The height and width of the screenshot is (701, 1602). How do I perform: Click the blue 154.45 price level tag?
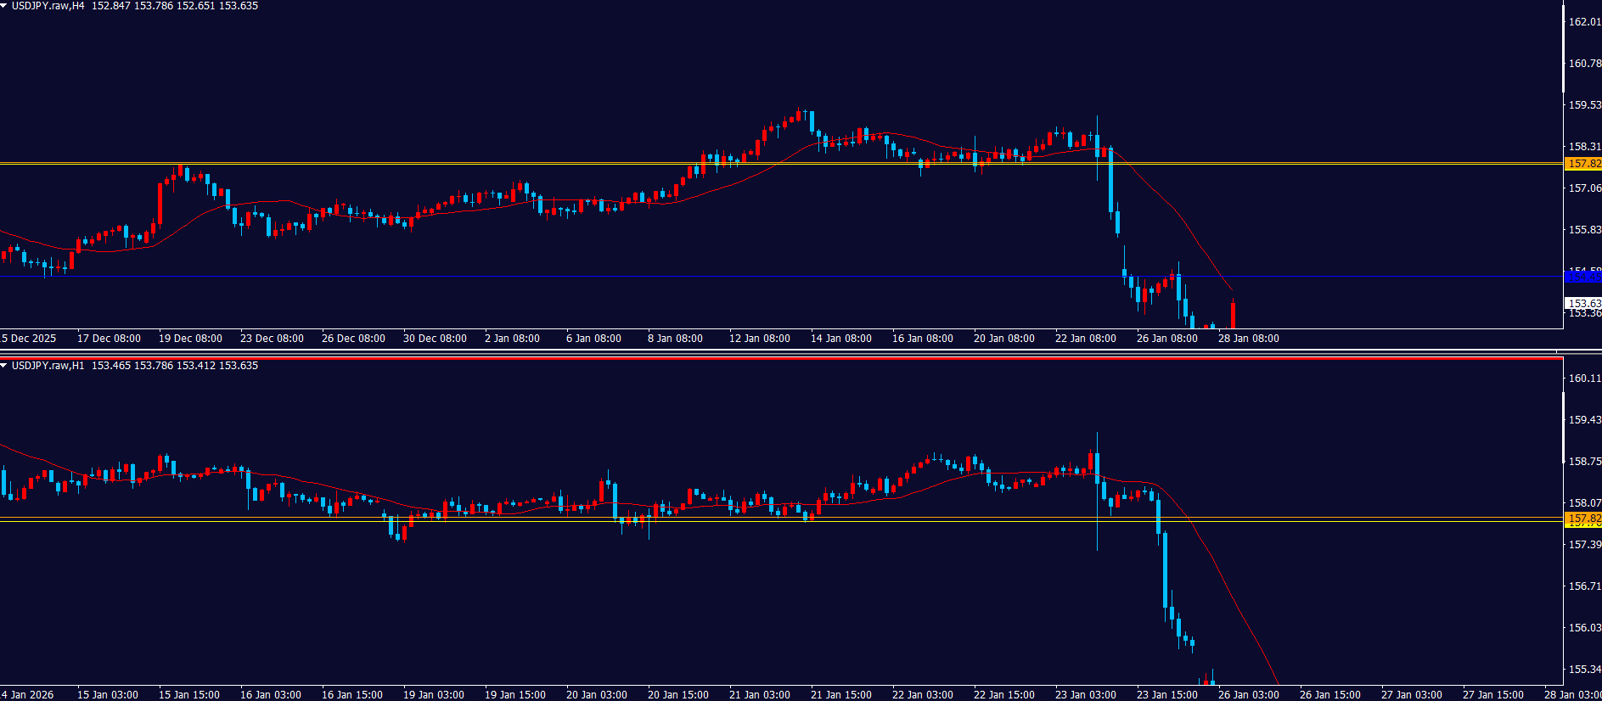(x=1583, y=277)
